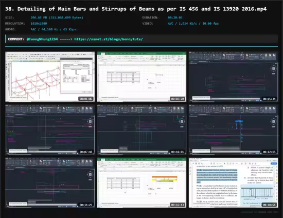Image resolution: width=283 pixels, height=218 pixels.
Task: Click the AUDIO: label
Action: tap(10, 29)
